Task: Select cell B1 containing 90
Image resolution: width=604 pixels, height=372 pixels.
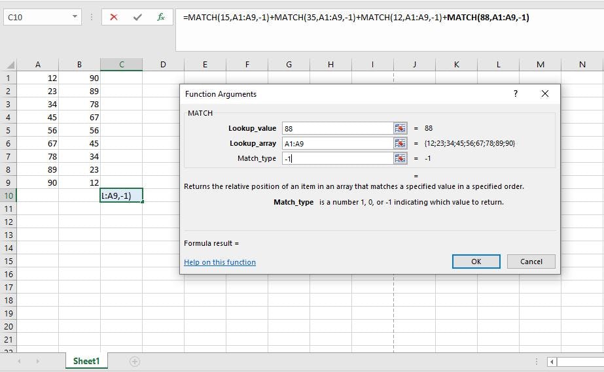Action: [79, 78]
